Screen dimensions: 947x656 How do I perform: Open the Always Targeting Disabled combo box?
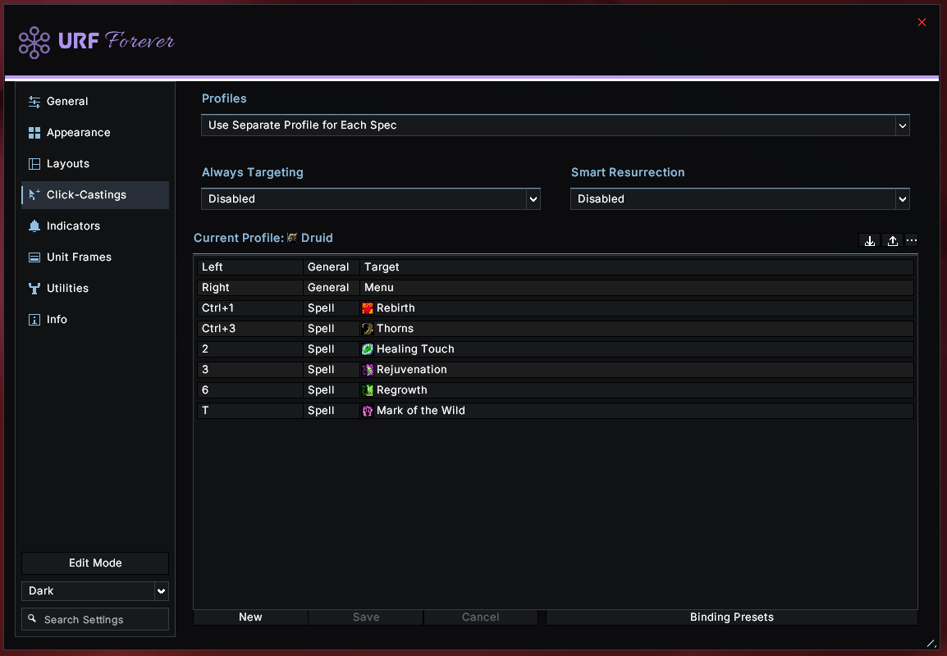[370, 199]
